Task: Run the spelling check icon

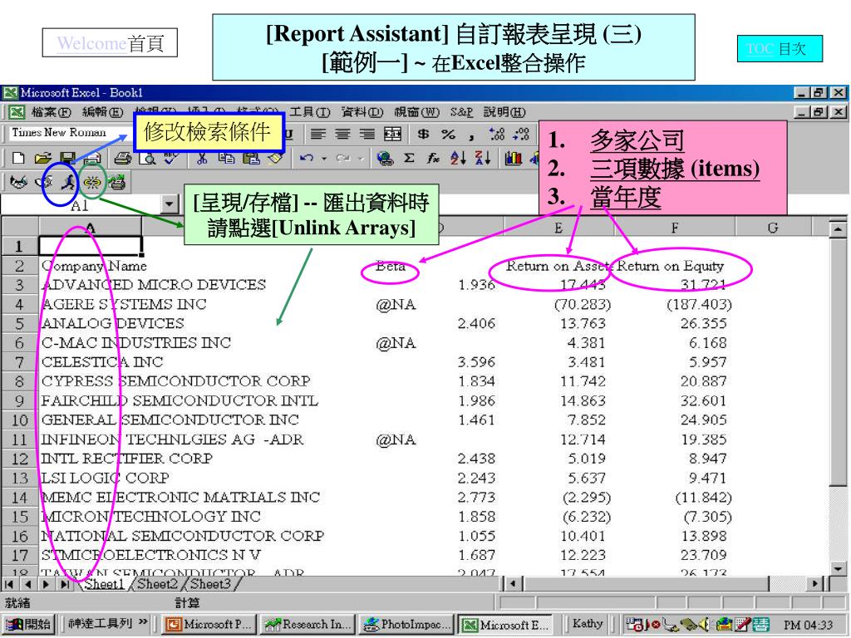Action: pyautogui.click(x=171, y=158)
